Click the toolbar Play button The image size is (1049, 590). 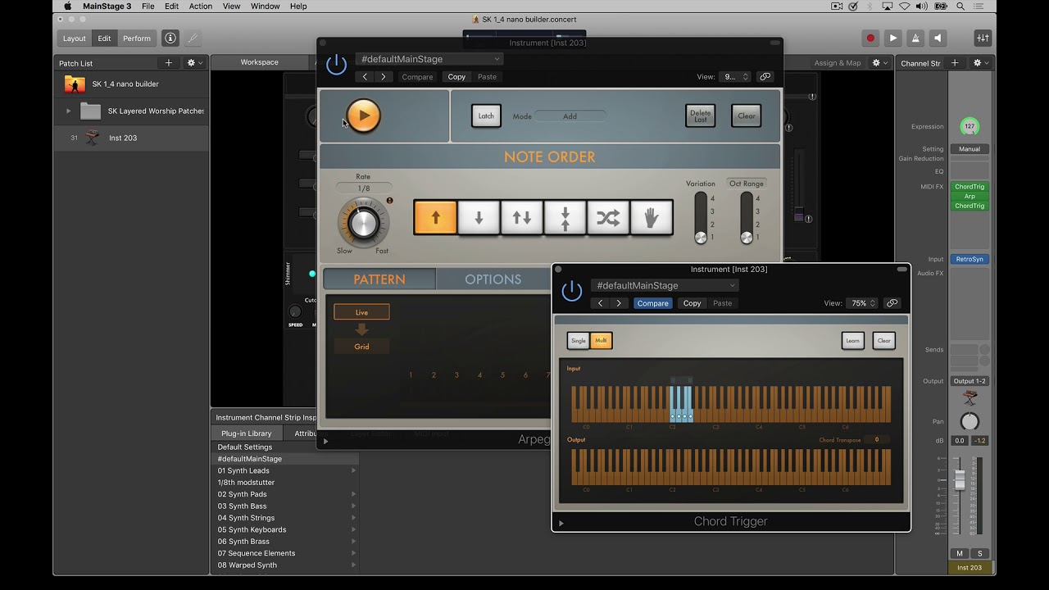coord(893,38)
